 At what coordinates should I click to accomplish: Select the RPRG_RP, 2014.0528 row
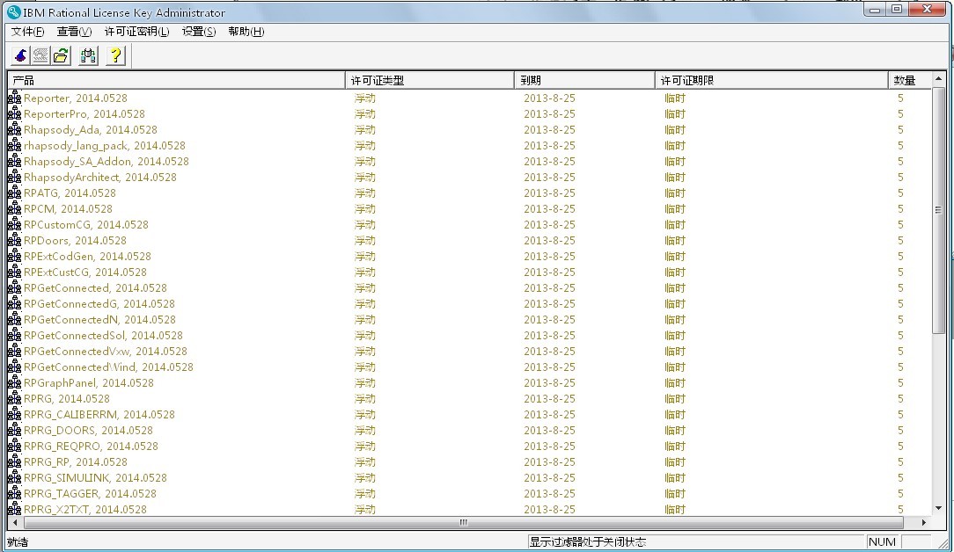(469, 461)
